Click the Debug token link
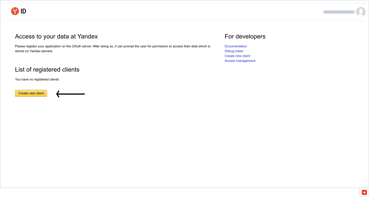Image resolution: width=369 pixels, height=197 pixels. 234,51
